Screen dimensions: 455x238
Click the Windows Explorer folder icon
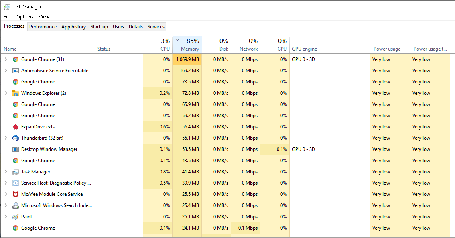[16, 93]
